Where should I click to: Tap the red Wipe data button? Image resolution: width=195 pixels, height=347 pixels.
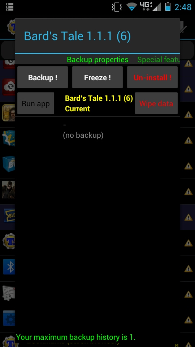(x=156, y=103)
